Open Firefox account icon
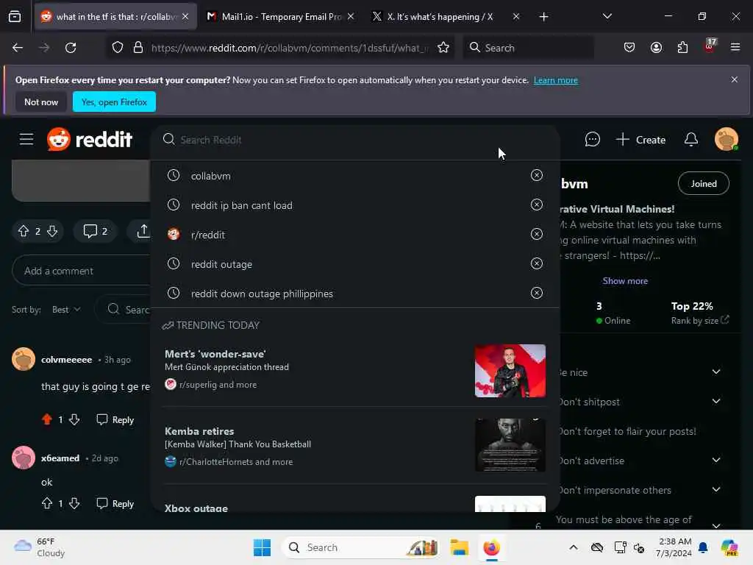The height and width of the screenshot is (565, 753). click(656, 48)
